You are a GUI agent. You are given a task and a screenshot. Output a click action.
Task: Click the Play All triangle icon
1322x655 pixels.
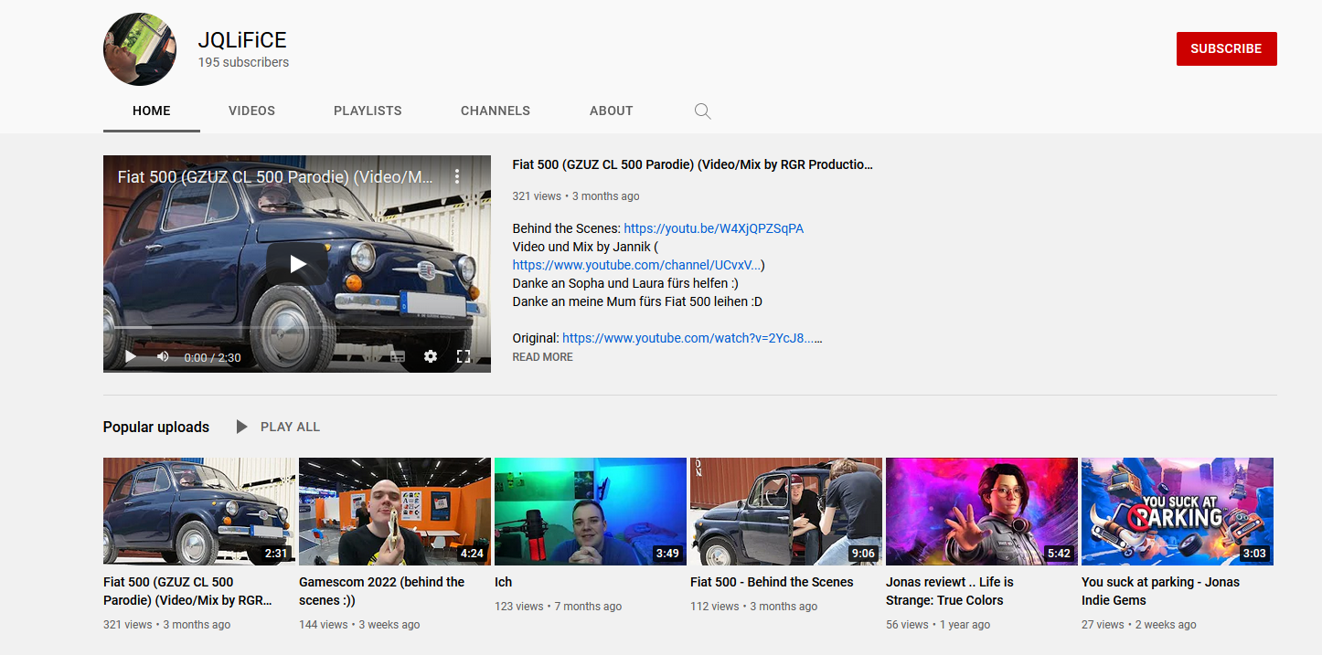coord(241,427)
